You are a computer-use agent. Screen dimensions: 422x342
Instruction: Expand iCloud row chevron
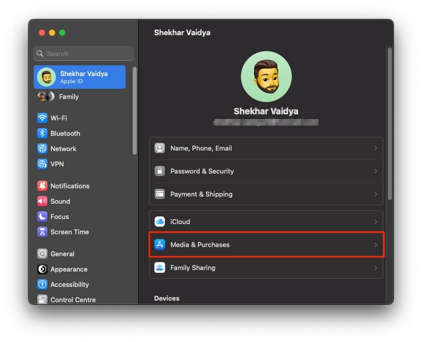[376, 222]
